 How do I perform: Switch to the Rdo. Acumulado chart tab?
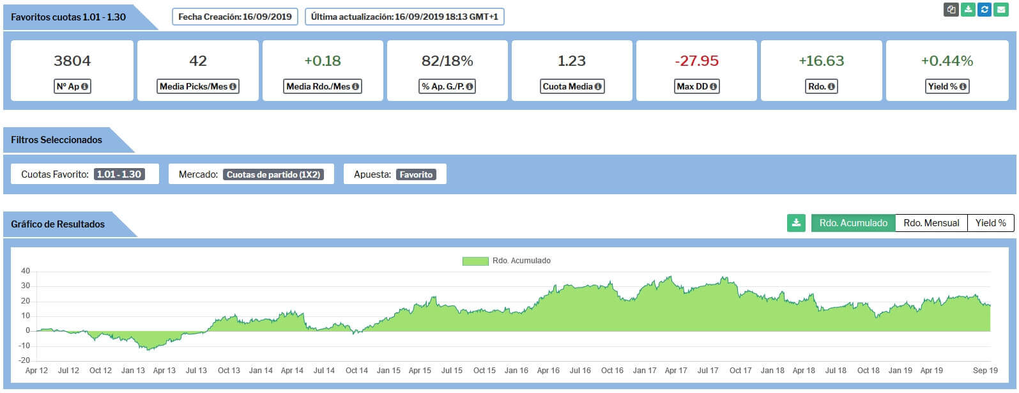point(853,223)
